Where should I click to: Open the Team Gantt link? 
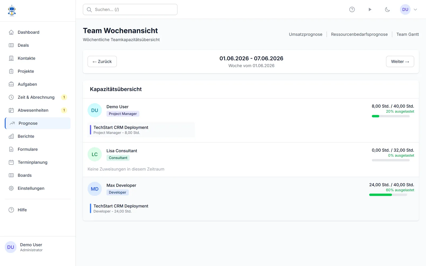408,34
